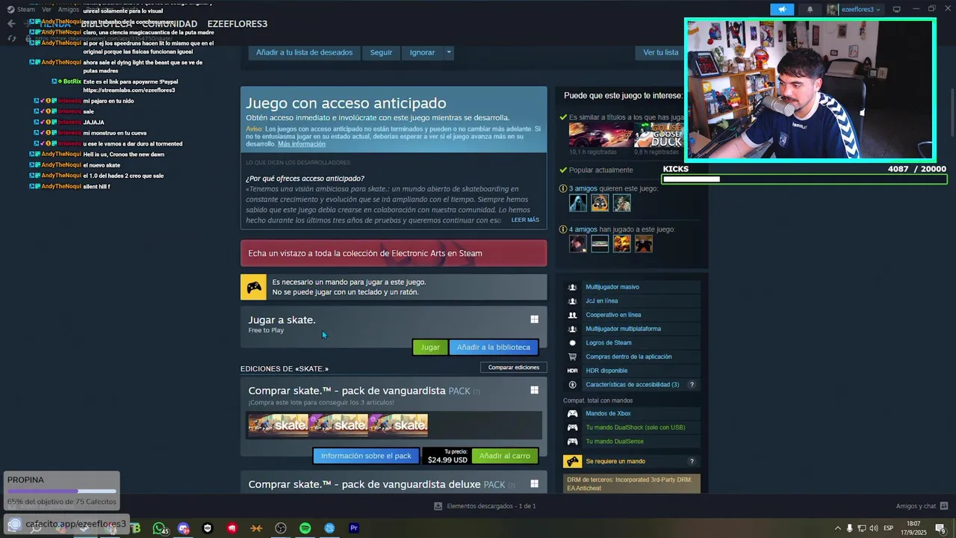This screenshot has width=956, height=538.
Task: Click first friend avatar under 'quieren este juego'
Action: pos(578,202)
